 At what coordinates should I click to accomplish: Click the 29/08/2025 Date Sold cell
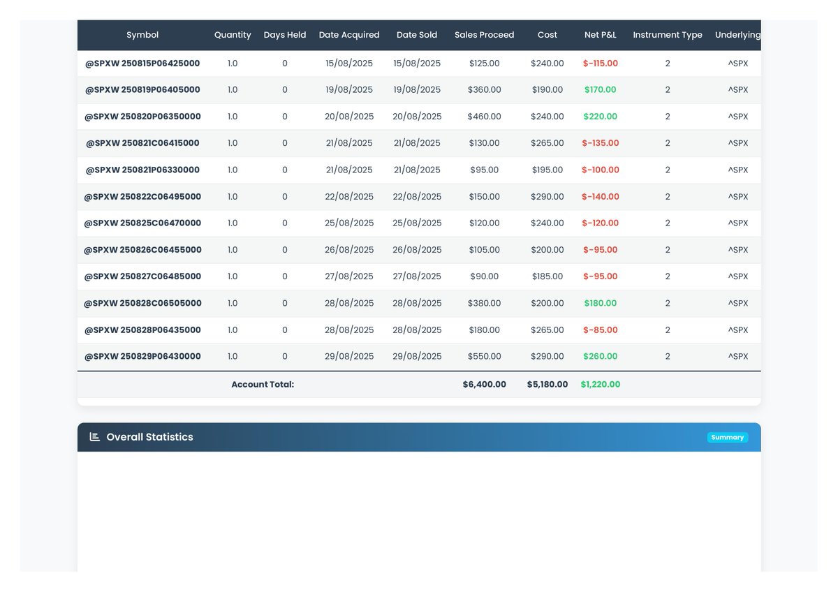pos(417,357)
